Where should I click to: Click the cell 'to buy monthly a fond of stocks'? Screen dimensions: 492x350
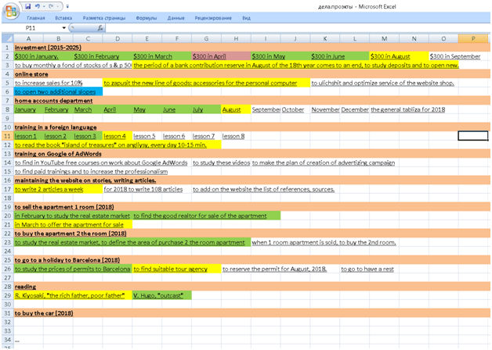73,65
